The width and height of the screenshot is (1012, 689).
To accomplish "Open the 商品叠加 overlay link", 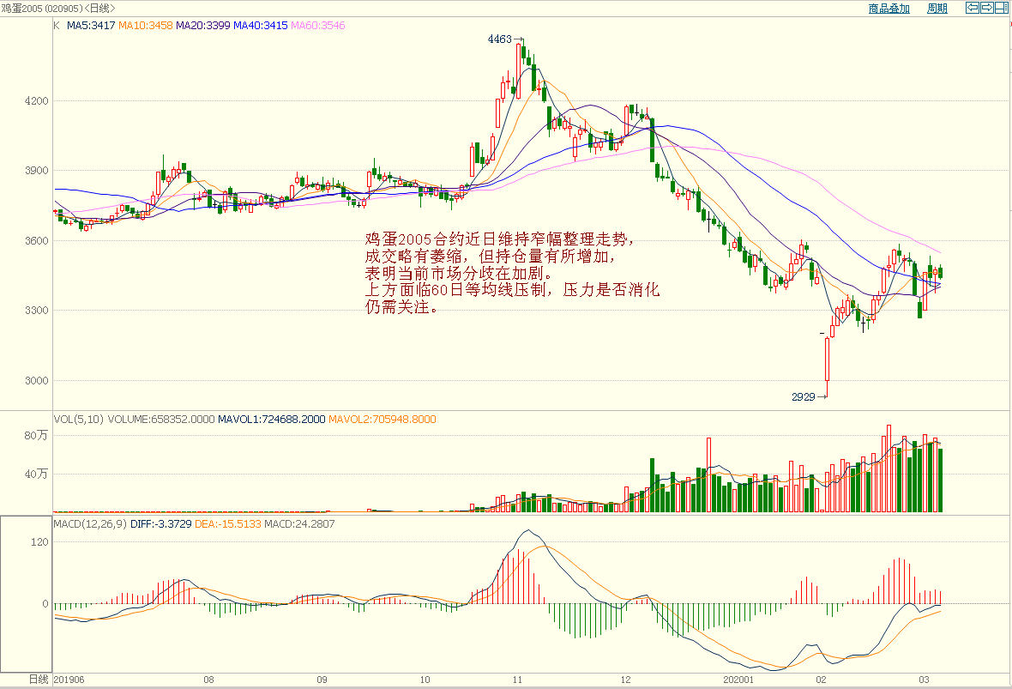I will point(889,9).
